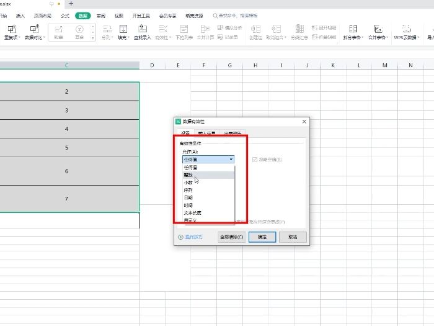
Task: Click the 有效性 (validation) ribbon icon
Action: pyautogui.click(x=163, y=29)
